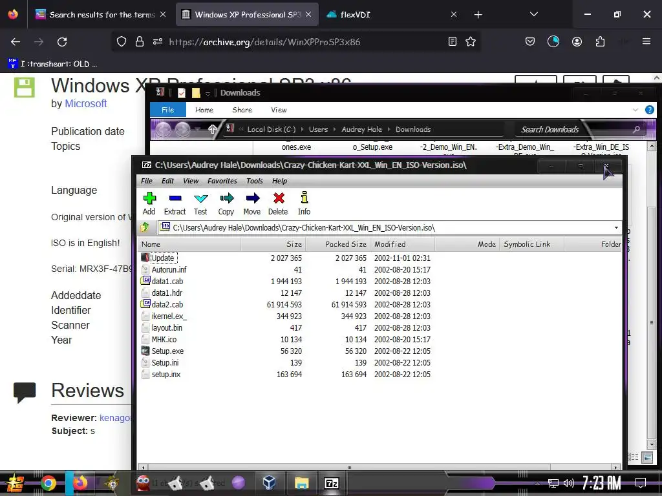Open the Windows Start button on taskbar
The image size is (662, 496).
pyautogui.click(x=14, y=483)
